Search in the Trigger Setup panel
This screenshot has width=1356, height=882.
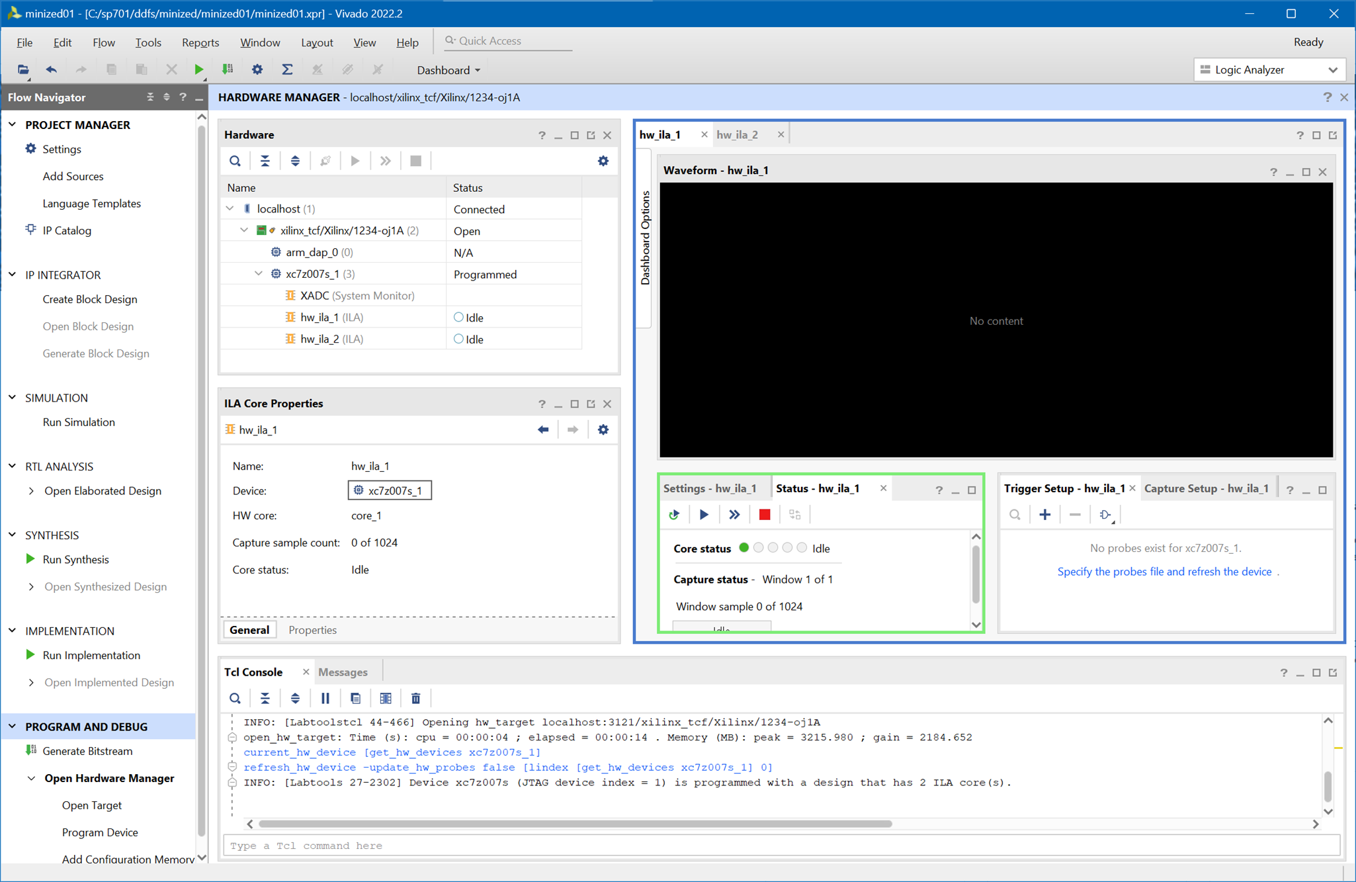1015,515
